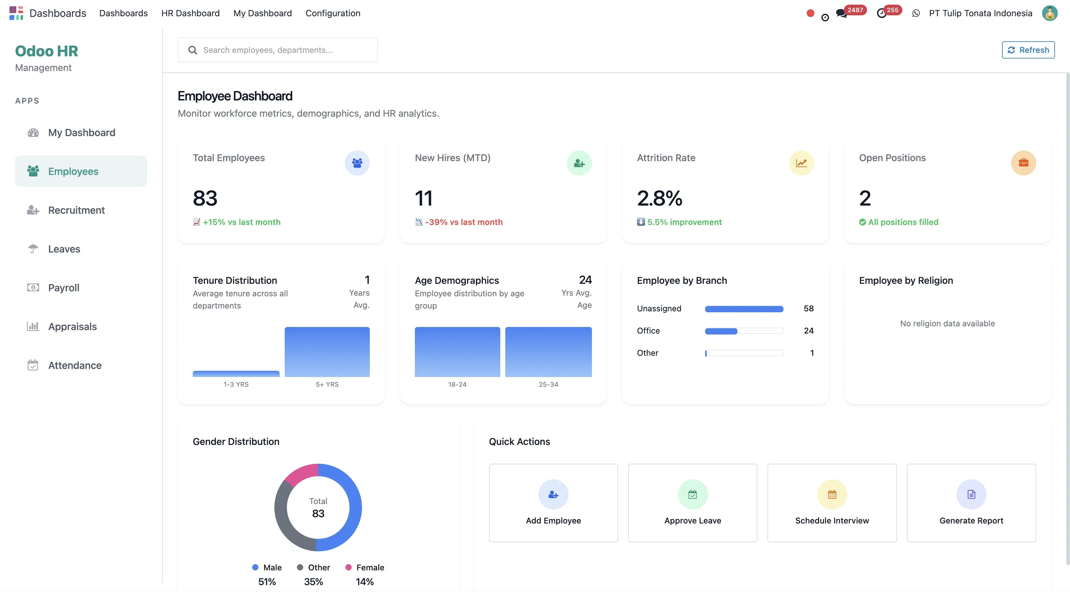Click the Other branch progress bar
The image size is (1070, 592).
(744, 353)
